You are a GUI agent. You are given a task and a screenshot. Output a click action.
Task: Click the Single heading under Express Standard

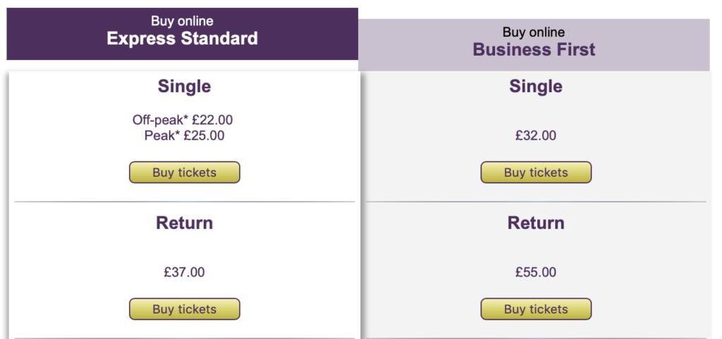pyautogui.click(x=184, y=87)
